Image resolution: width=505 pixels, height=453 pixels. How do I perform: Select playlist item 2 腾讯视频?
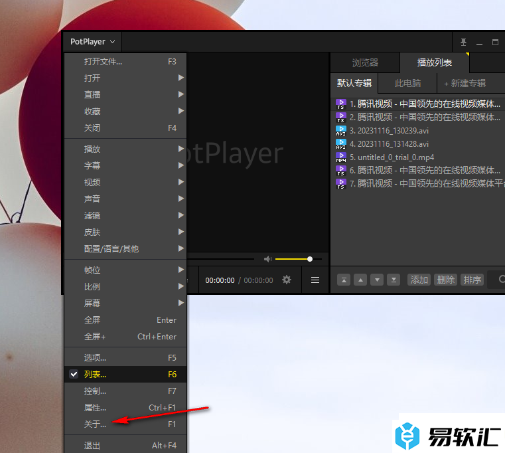pos(418,117)
